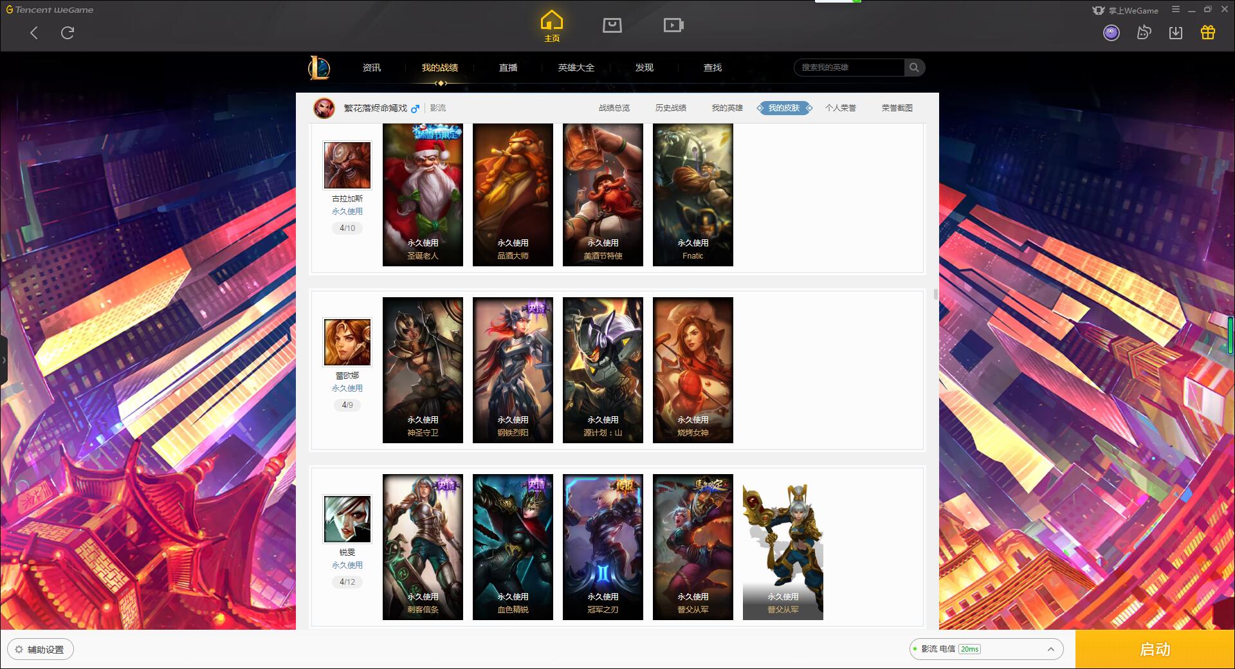
Task: Open the video live icon in top bar
Action: 673,25
